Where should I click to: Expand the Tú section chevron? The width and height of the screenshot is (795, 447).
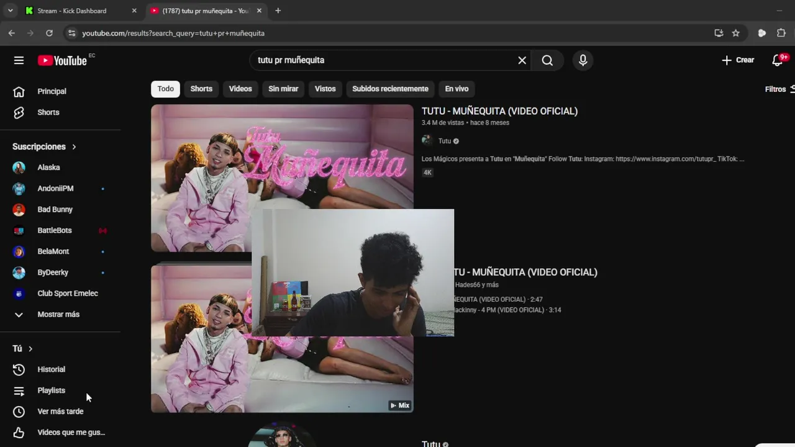(30, 349)
